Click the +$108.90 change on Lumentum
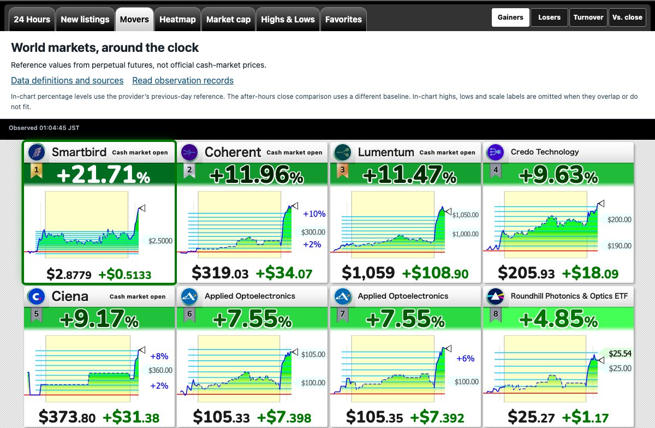 coord(435,272)
